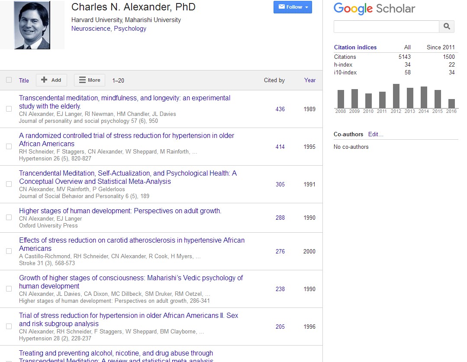The height and width of the screenshot is (362, 467).
Task: Select checkbox for Higher stages of human development
Action: pyautogui.click(x=9, y=217)
